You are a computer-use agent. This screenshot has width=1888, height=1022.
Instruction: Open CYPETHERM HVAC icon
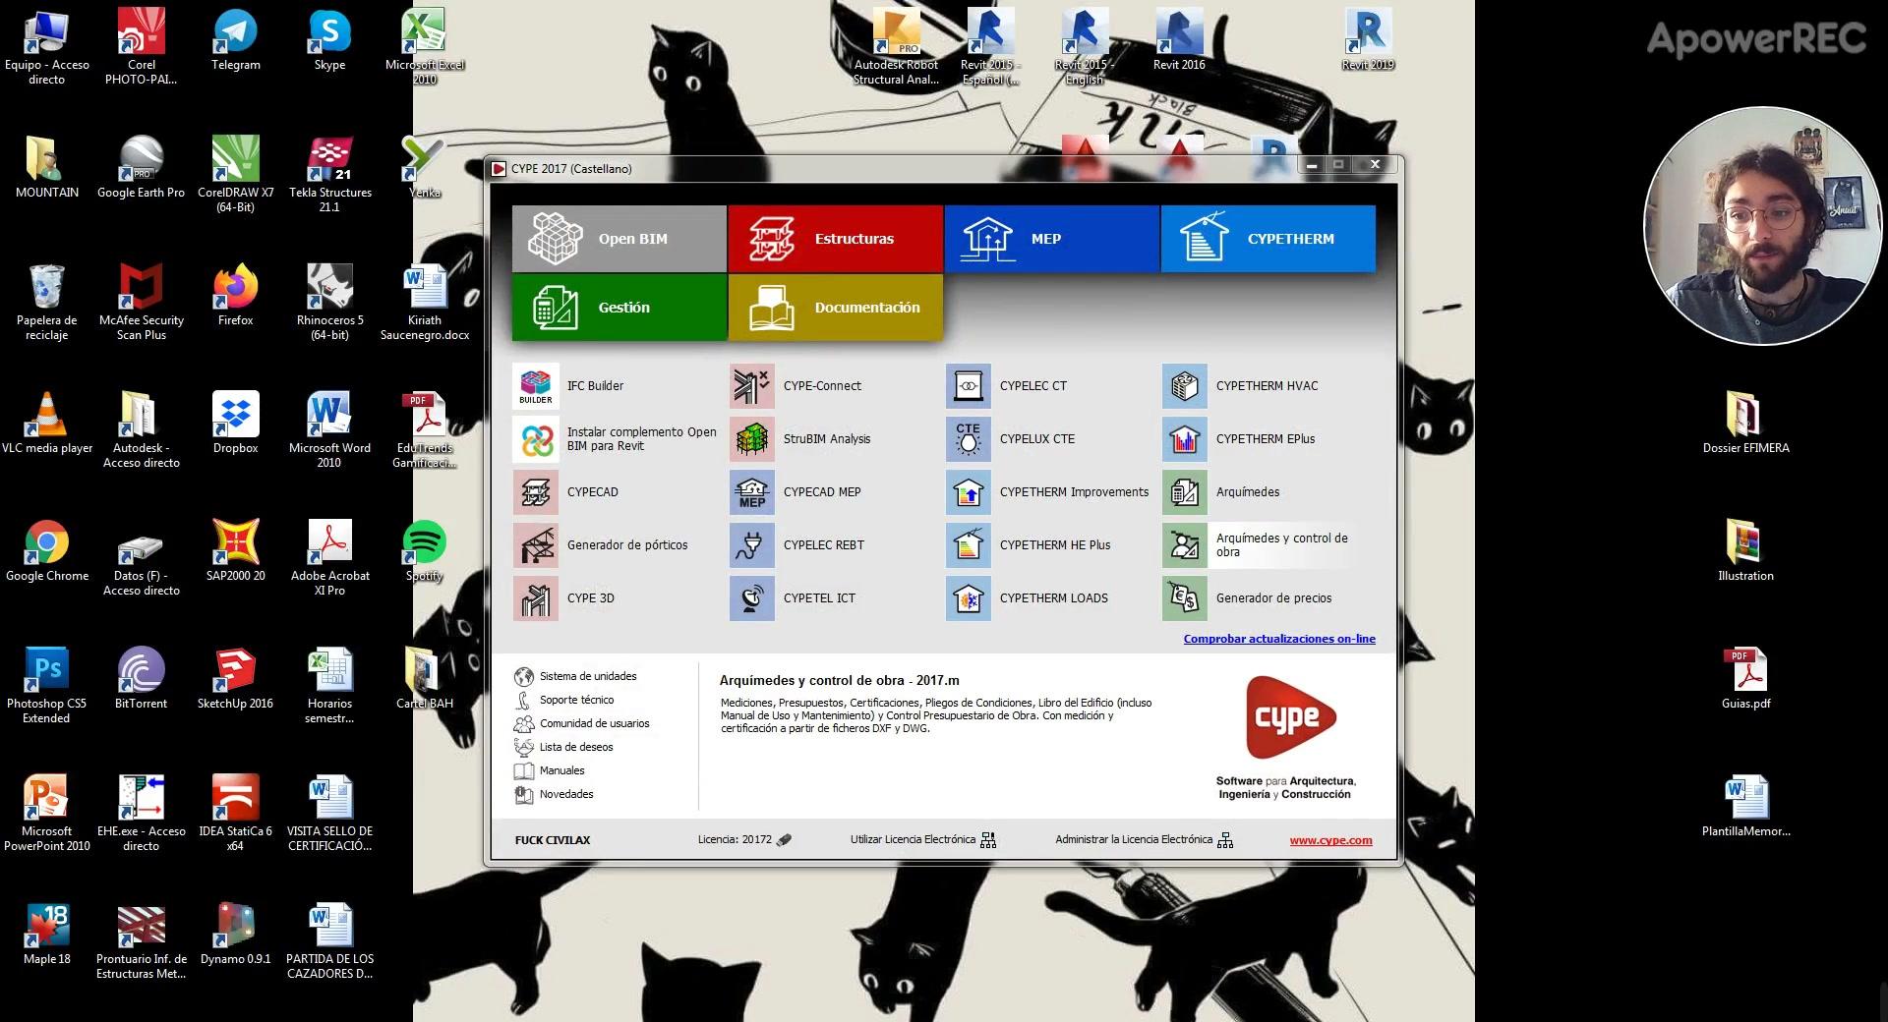click(1185, 386)
